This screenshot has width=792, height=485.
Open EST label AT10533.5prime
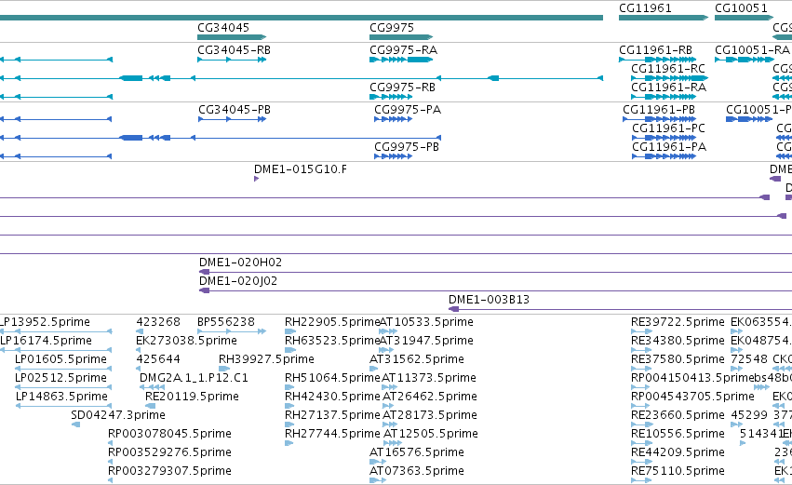click(427, 322)
